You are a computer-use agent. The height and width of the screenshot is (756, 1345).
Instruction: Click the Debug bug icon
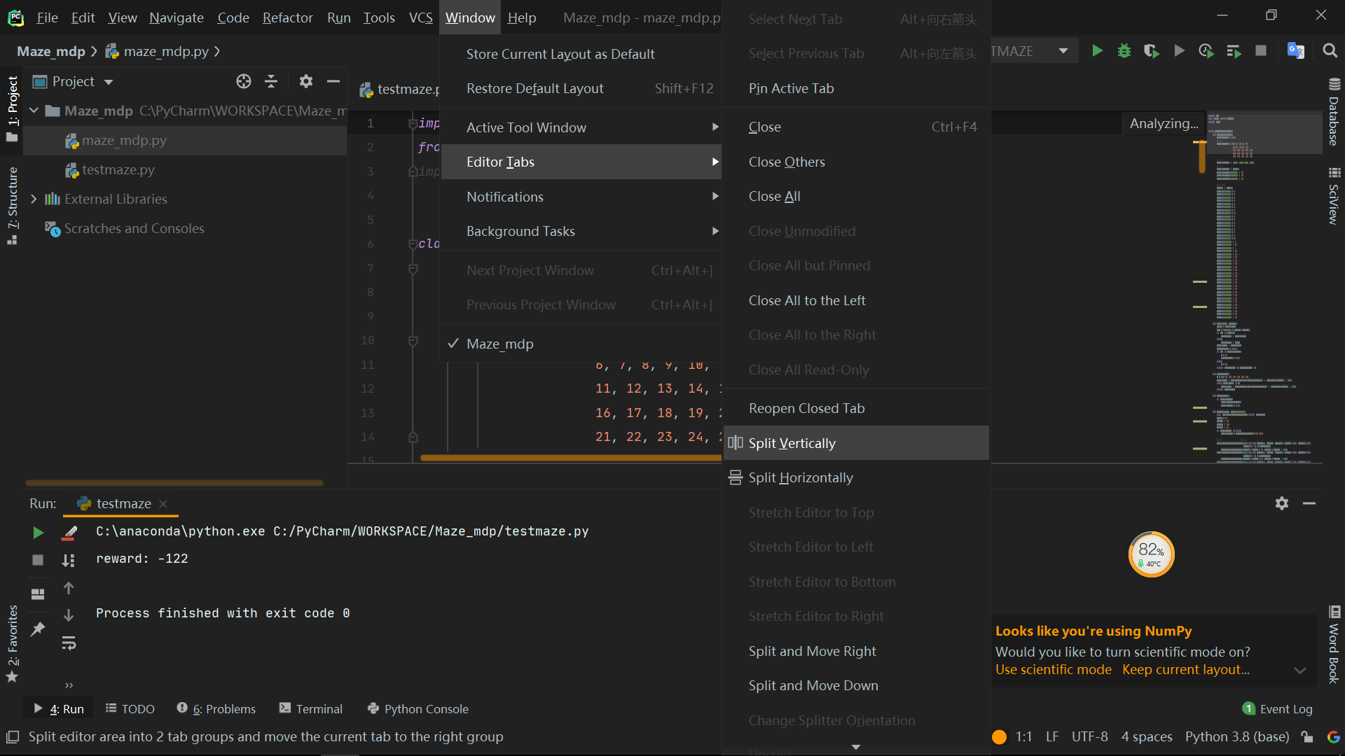coord(1124,51)
